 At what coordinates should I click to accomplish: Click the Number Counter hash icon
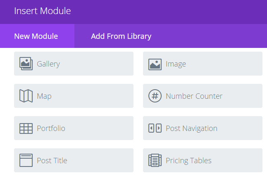coord(155,96)
